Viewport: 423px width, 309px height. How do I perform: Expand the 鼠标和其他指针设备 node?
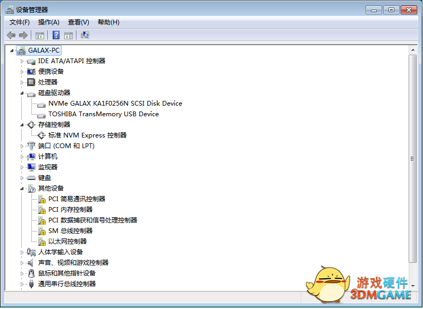tap(22, 273)
